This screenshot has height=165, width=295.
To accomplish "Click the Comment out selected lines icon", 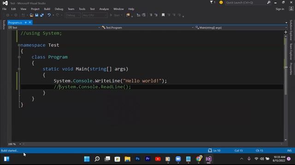I will (x=151, y=15).
